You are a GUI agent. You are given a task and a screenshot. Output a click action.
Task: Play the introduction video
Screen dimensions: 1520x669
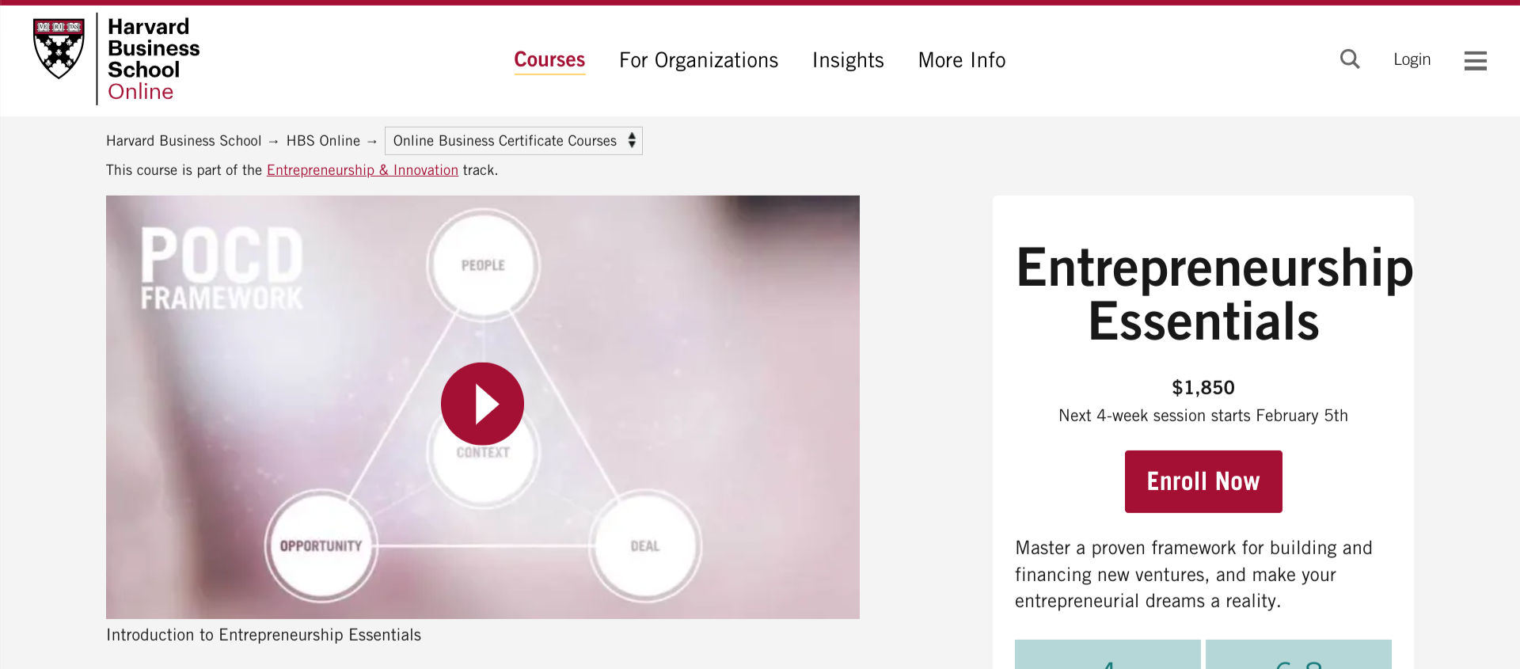pos(482,404)
